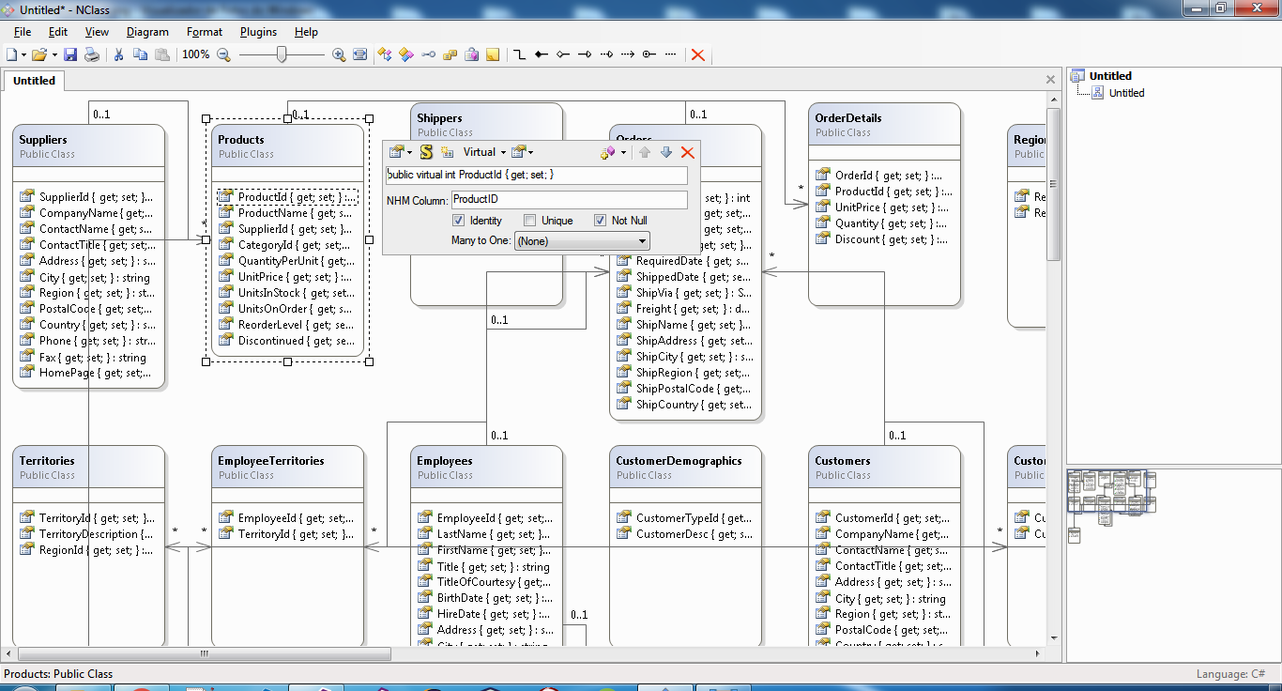Open the Format menu
Screen dimensions: 1282x691
tap(205, 32)
